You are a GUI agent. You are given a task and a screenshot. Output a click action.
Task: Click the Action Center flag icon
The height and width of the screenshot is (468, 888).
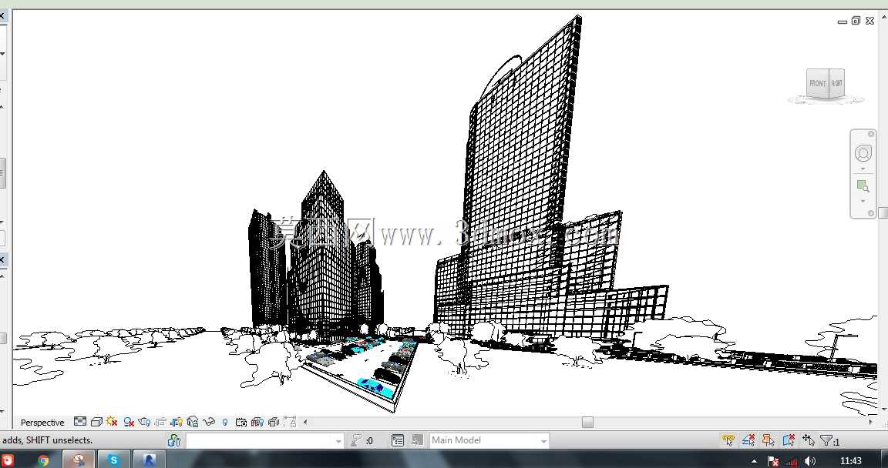click(x=773, y=461)
